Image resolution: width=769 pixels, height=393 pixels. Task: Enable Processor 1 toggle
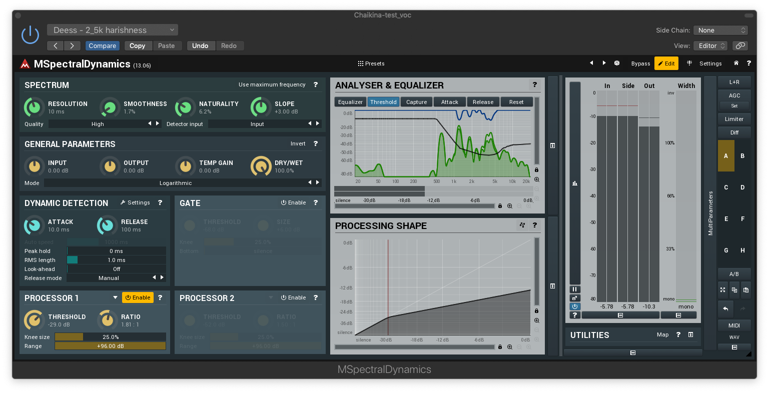pos(138,297)
